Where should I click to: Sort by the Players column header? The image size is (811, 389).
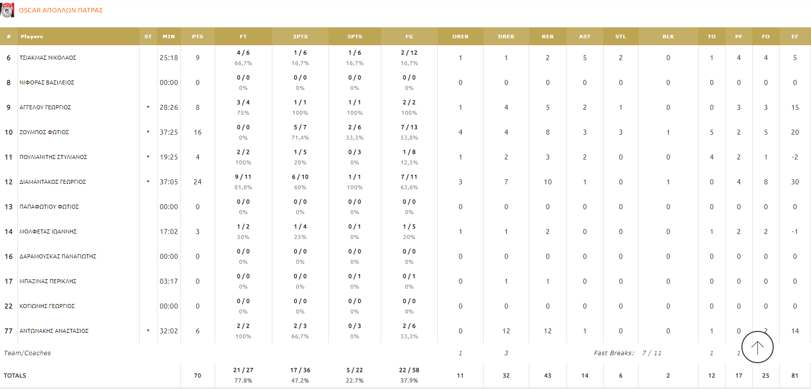tap(32, 37)
